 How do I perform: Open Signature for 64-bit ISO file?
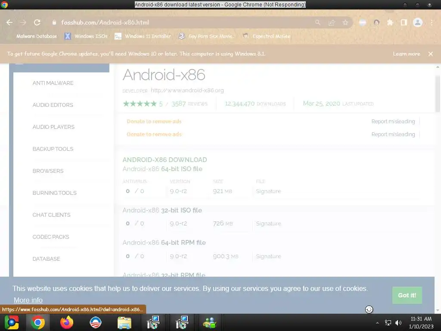coord(268,191)
